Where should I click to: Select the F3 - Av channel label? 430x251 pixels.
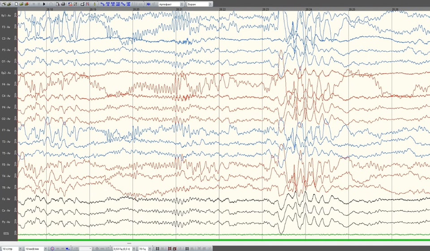pyautogui.click(x=6, y=27)
